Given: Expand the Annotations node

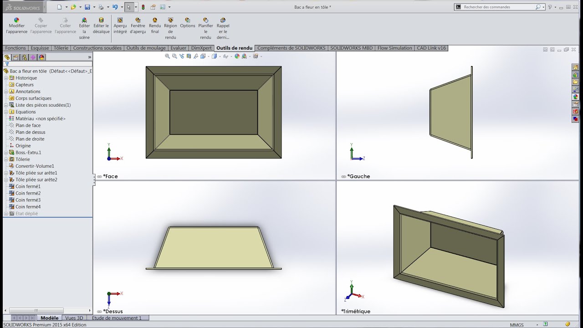Looking at the screenshot, I should tap(6, 92).
